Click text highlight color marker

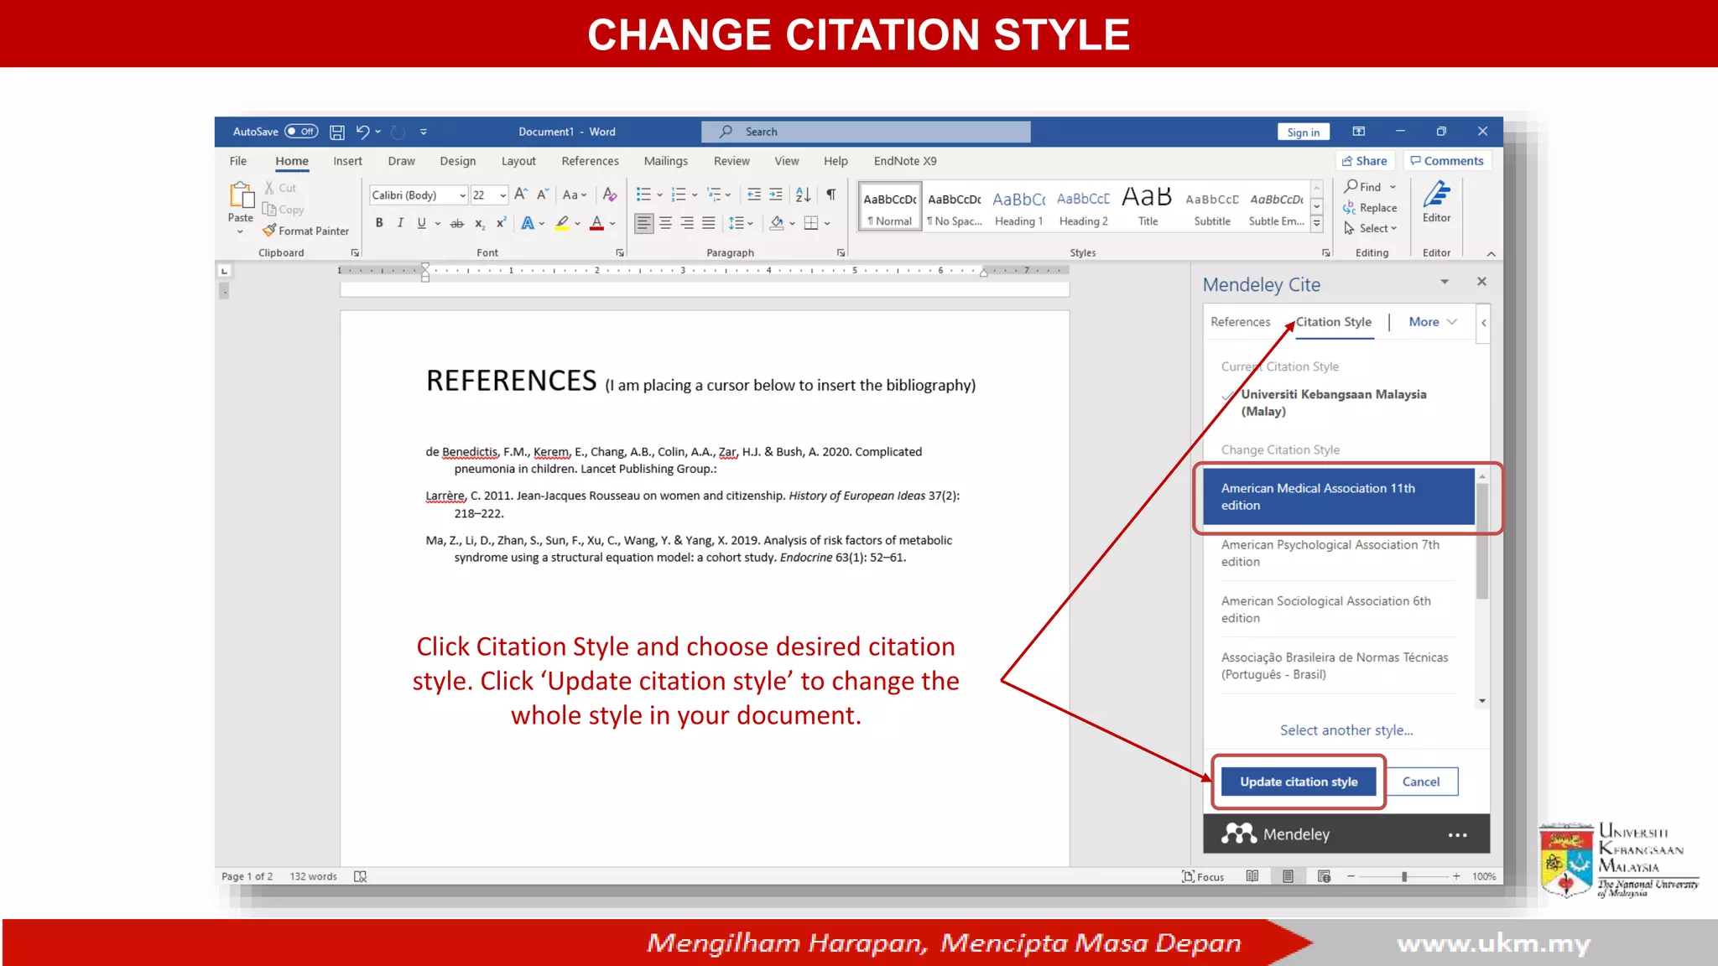(562, 223)
